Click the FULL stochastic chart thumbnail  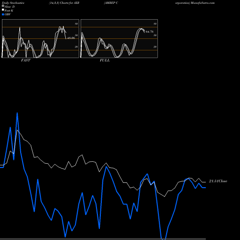click(119, 38)
